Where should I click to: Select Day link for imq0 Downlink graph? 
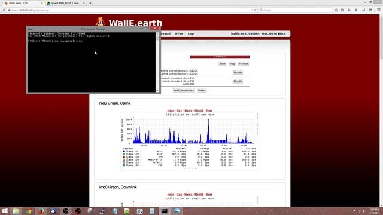(180, 195)
